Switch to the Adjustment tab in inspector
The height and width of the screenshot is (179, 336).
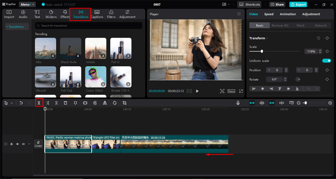[311, 14]
